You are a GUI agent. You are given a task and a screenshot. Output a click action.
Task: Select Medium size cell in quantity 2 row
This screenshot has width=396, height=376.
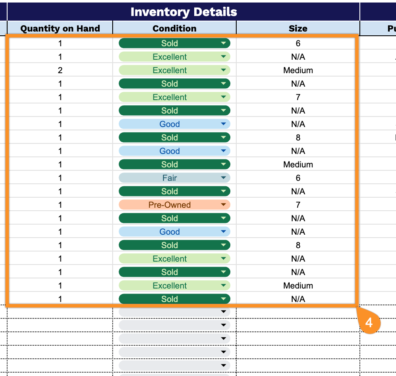(x=298, y=70)
